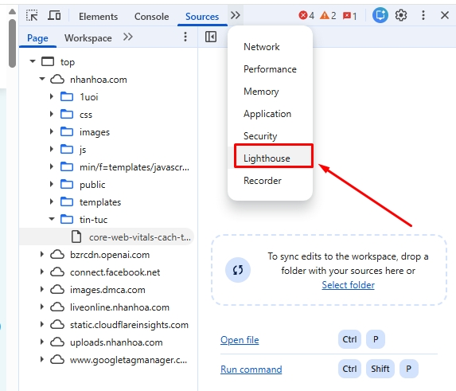The image size is (456, 391).
Task: Collapse the nhanhoa.com domain arrow
Action: coord(42,79)
